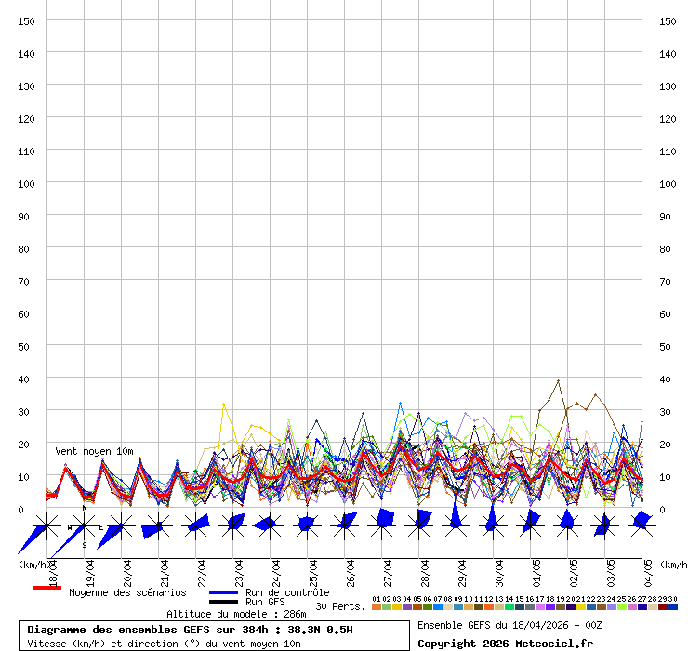Select the perturbation 14 green color swatch
688x651 pixels.
pyautogui.click(x=509, y=607)
